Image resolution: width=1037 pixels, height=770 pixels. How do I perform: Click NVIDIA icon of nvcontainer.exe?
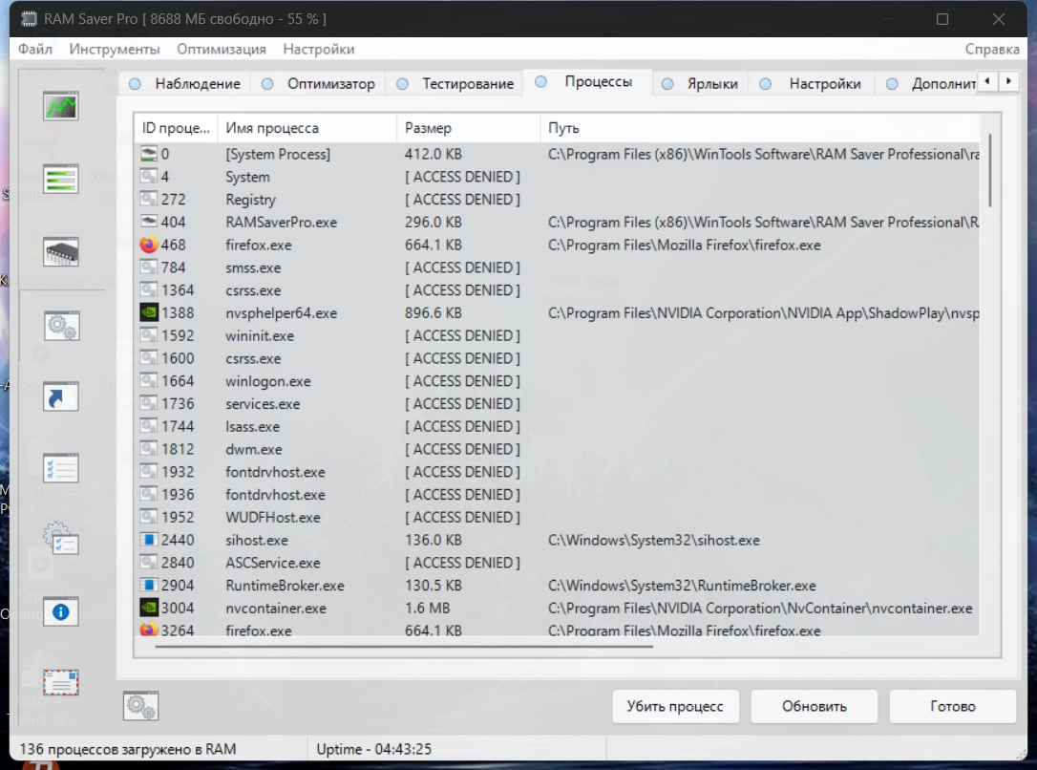click(149, 608)
